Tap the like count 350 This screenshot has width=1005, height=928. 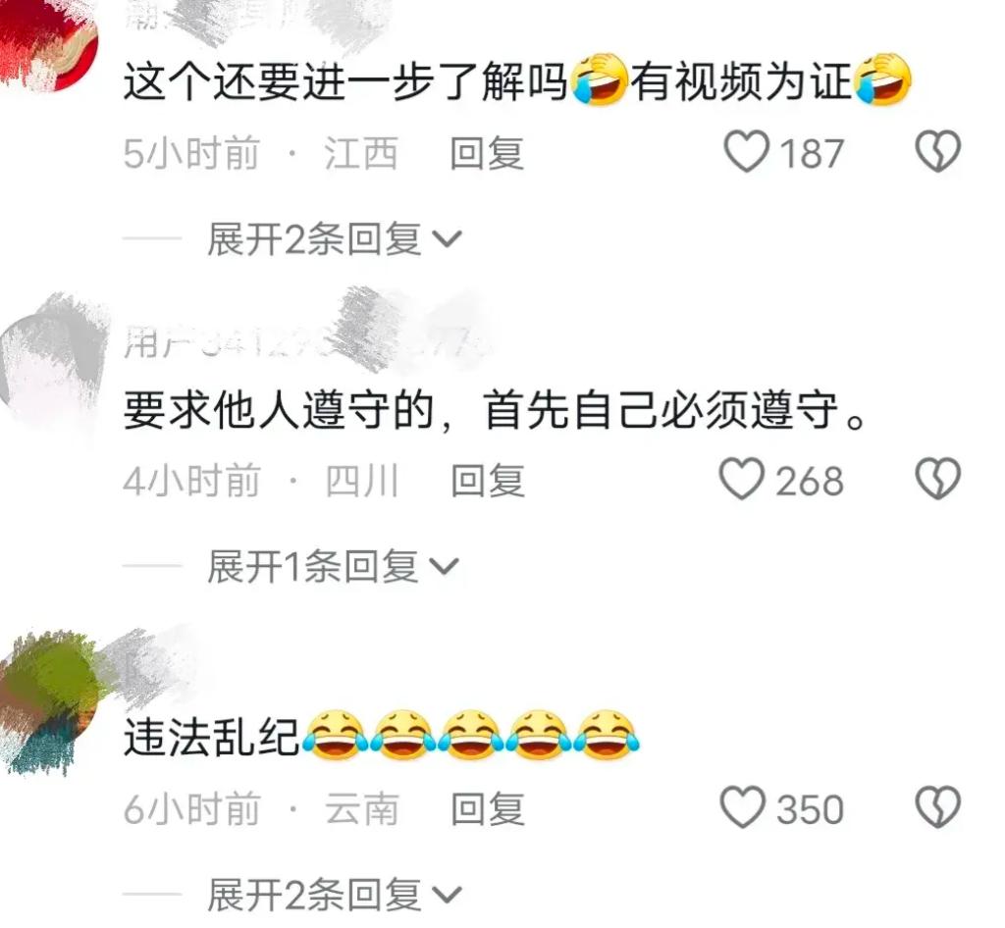(x=810, y=809)
